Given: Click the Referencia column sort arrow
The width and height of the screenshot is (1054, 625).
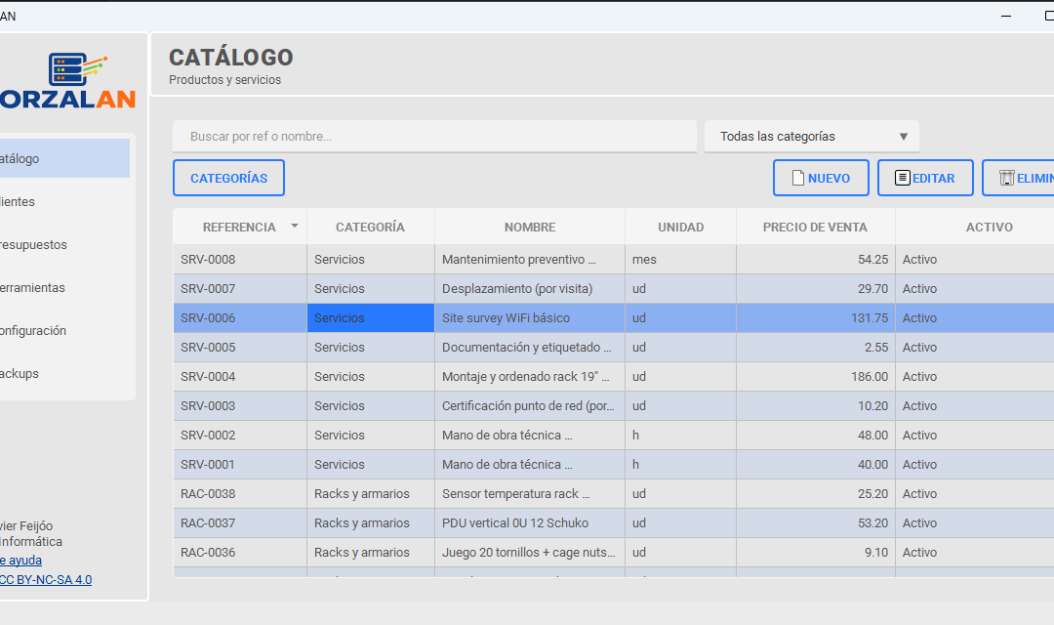Looking at the screenshot, I should point(295,227).
